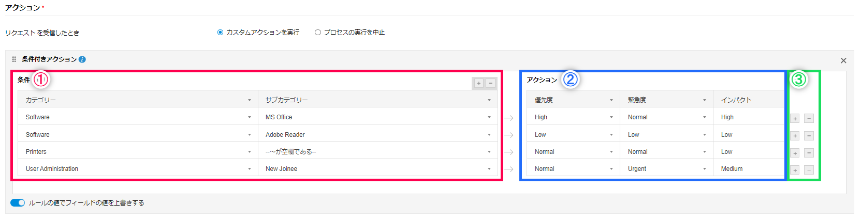Add a row after the MS Office rule

pos(795,119)
